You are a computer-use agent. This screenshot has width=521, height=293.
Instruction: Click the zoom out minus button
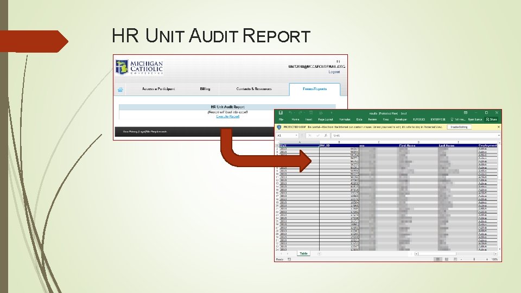coord(461,259)
